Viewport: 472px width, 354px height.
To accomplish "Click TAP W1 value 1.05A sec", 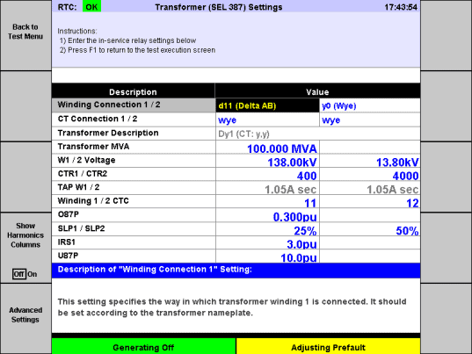I will [x=267, y=188].
